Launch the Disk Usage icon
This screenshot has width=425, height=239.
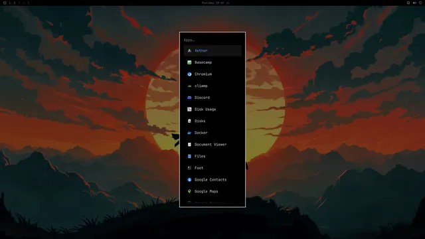[189, 109]
